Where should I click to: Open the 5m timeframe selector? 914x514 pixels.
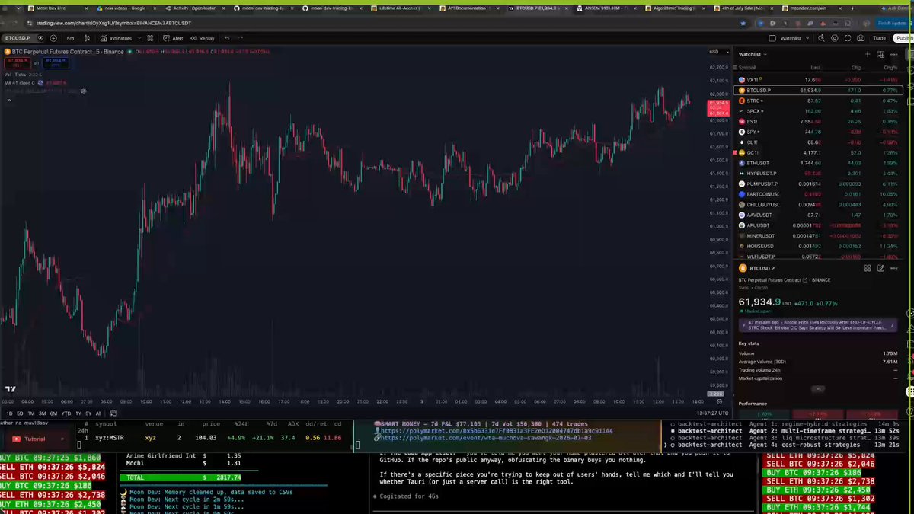tap(70, 37)
